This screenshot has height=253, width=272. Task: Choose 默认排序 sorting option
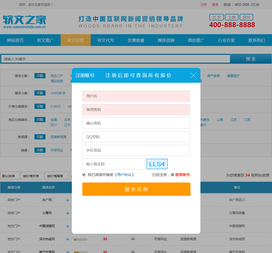pos(10,176)
